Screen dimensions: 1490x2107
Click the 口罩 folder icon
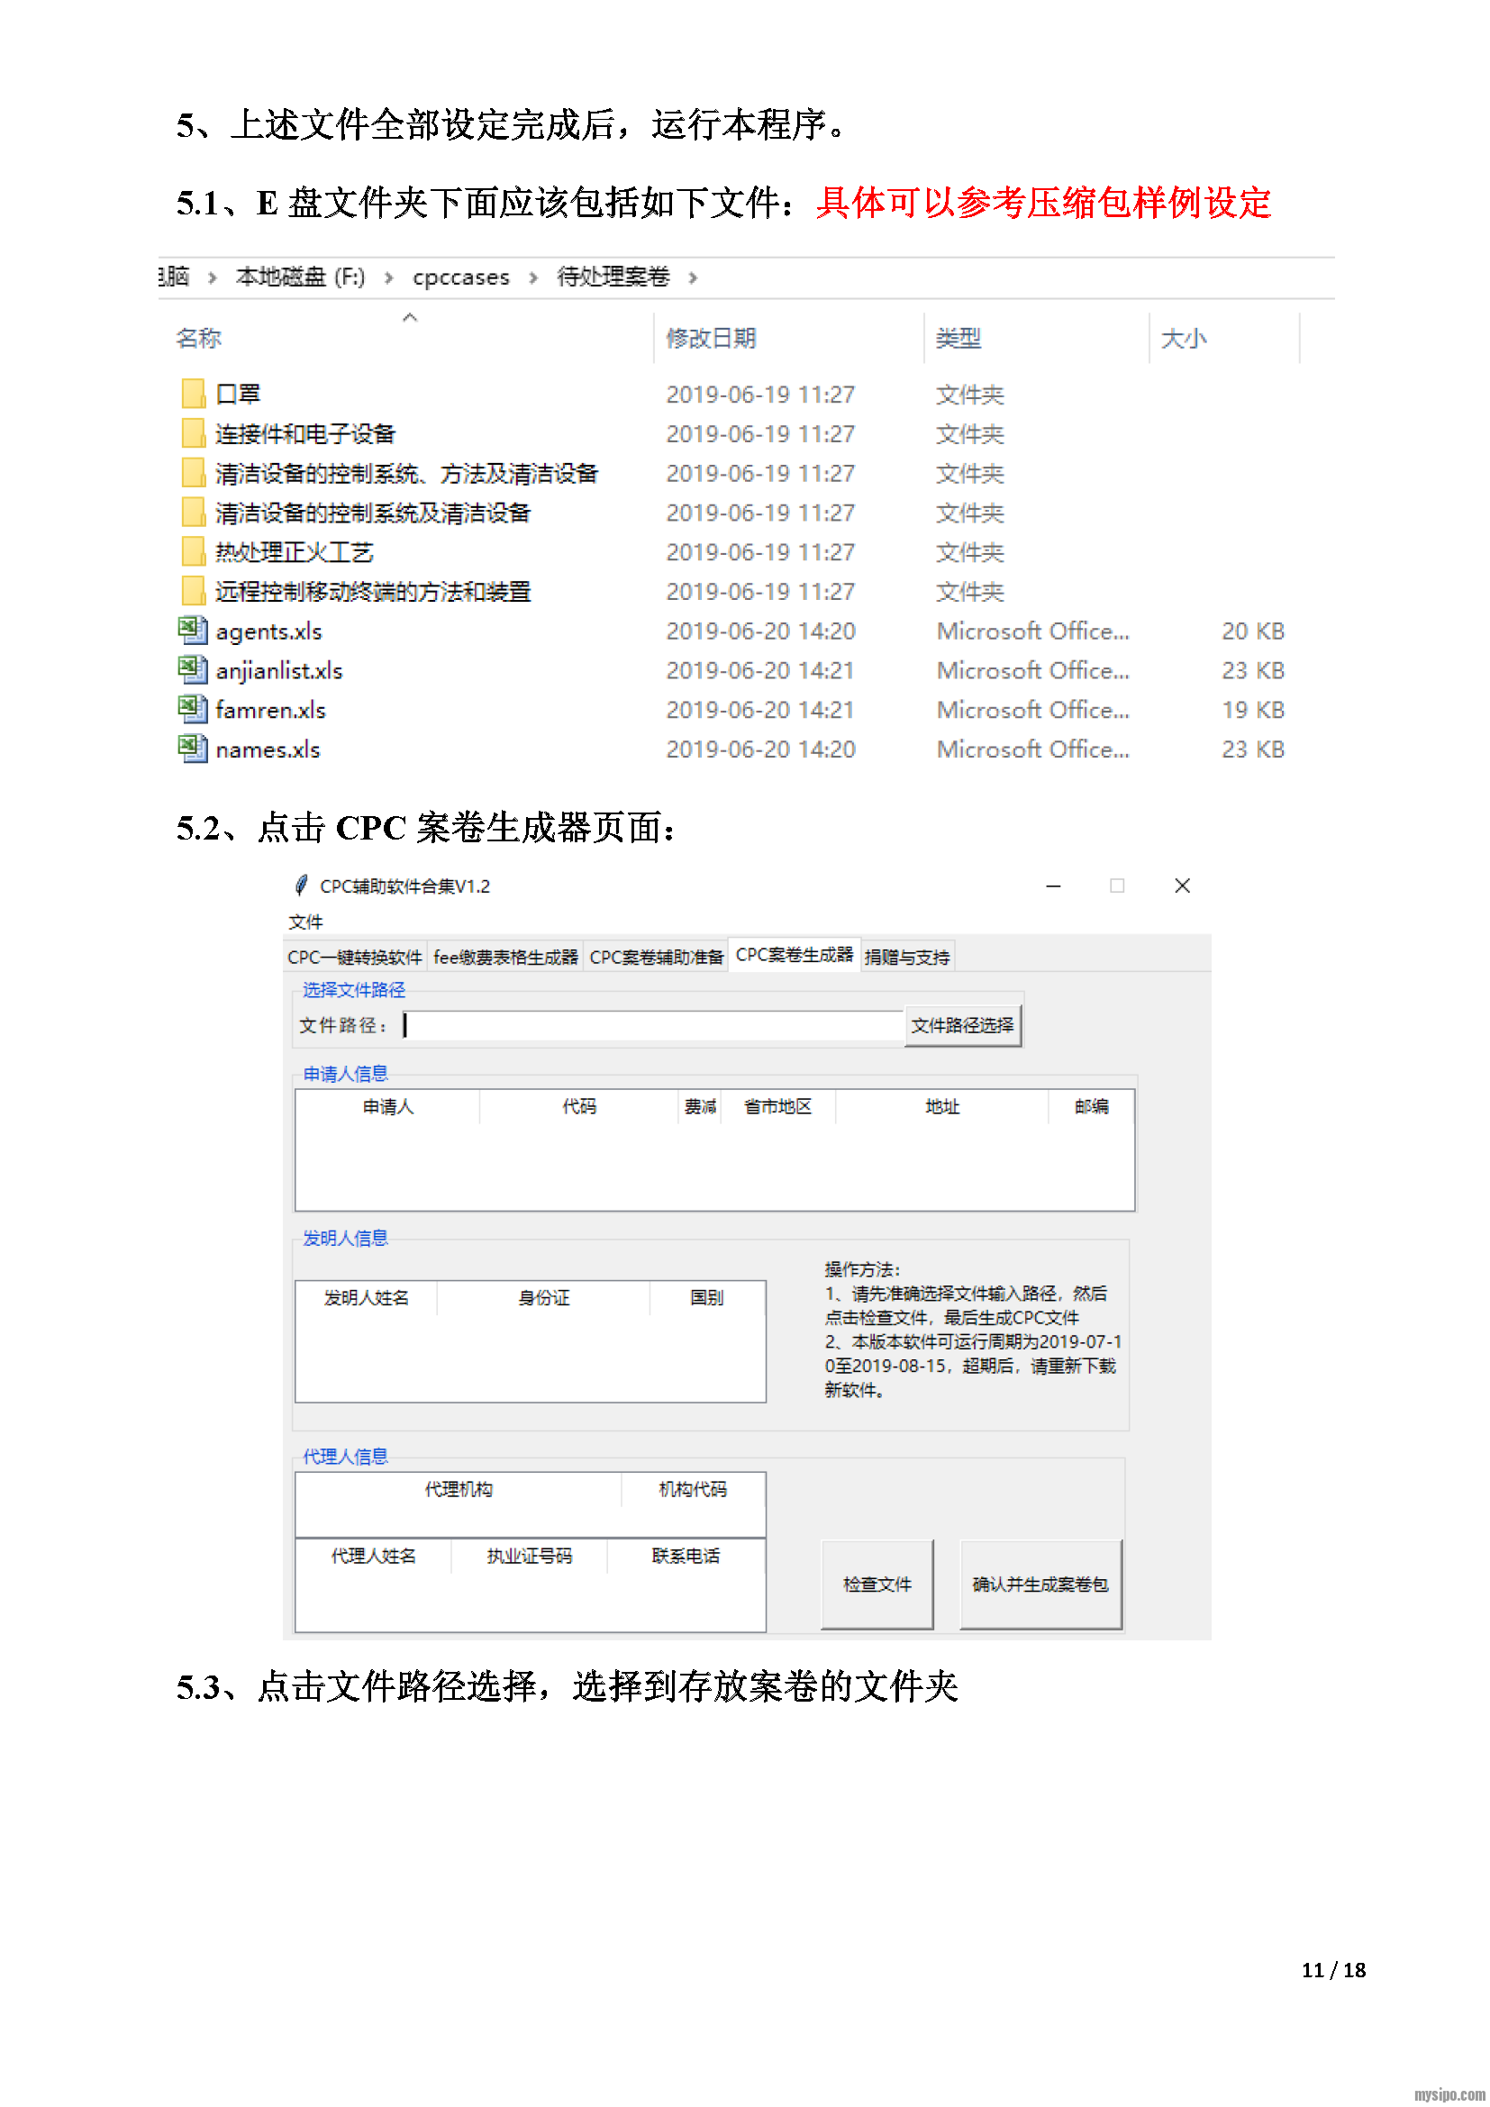tap(193, 394)
